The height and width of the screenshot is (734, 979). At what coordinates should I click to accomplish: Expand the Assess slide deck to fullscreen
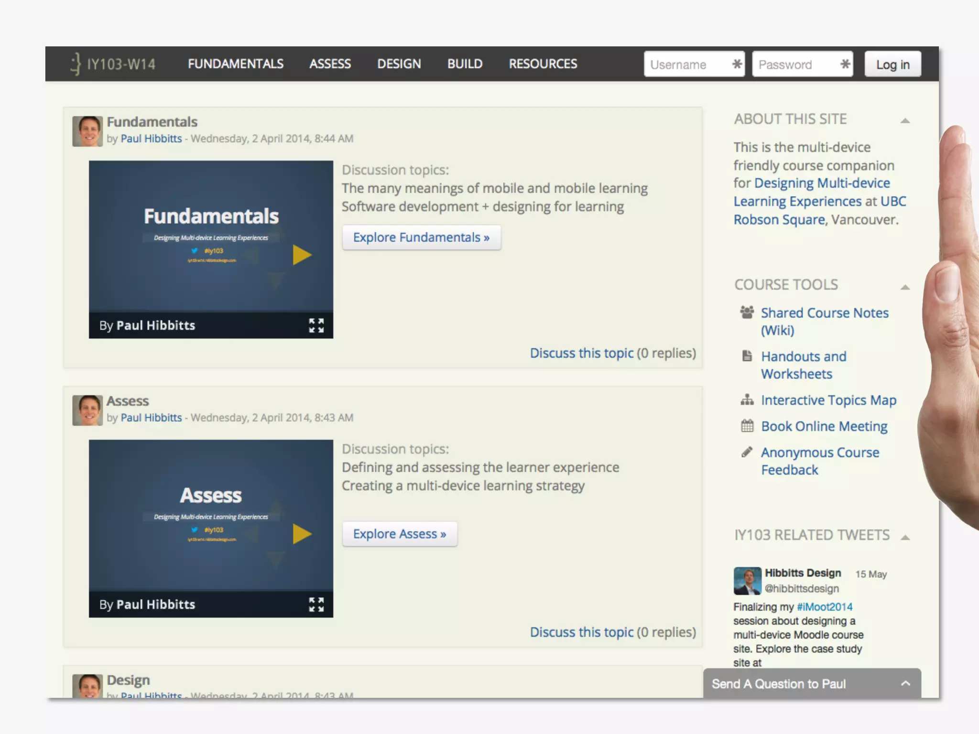[316, 604]
